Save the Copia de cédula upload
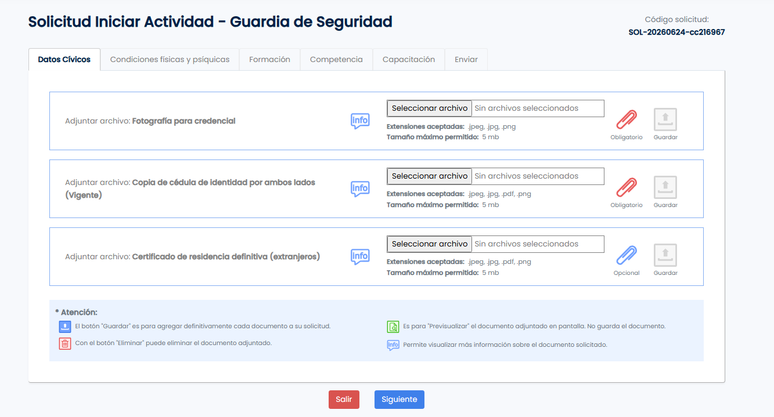 tap(665, 187)
